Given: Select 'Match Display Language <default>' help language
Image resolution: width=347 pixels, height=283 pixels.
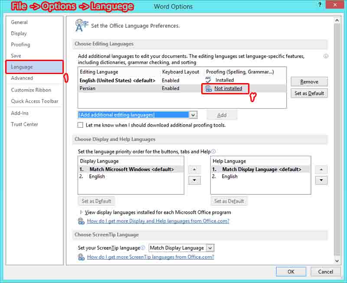Looking at the screenshot, I should [x=261, y=169].
